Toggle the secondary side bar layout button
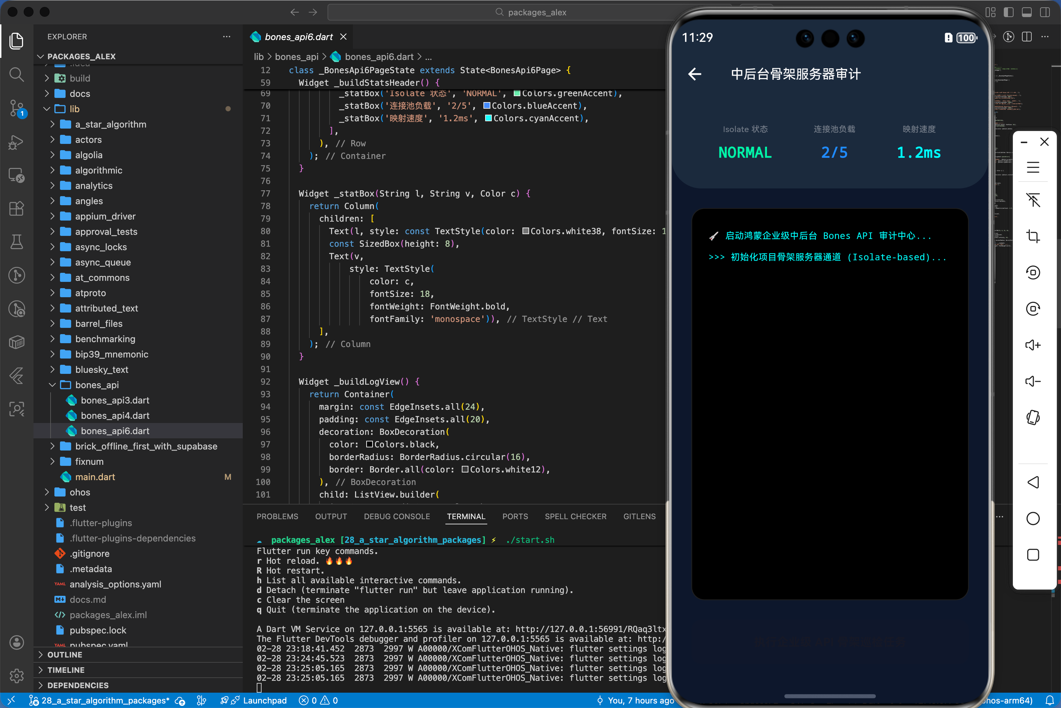The image size is (1061, 708). [1045, 12]
